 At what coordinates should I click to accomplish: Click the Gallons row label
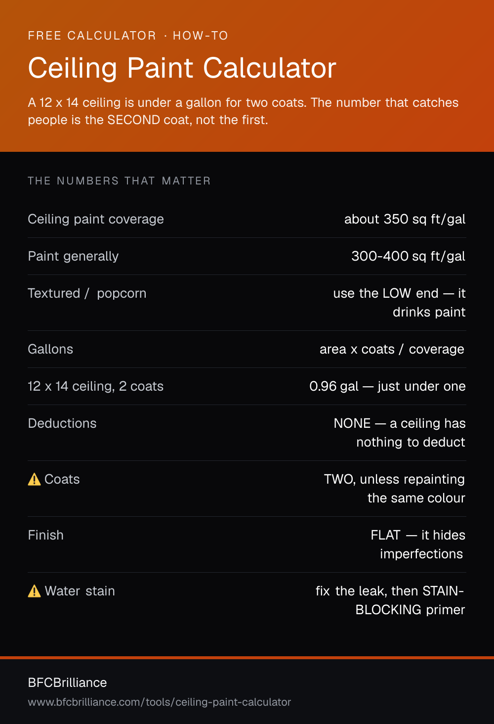click(x=50, y=349)
